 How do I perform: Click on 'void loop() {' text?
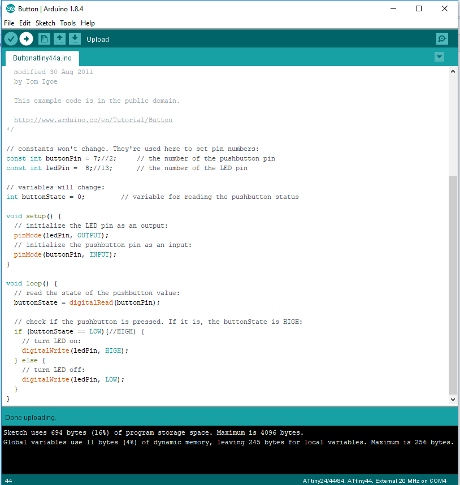pyautogui.click(x=32, y=283)
